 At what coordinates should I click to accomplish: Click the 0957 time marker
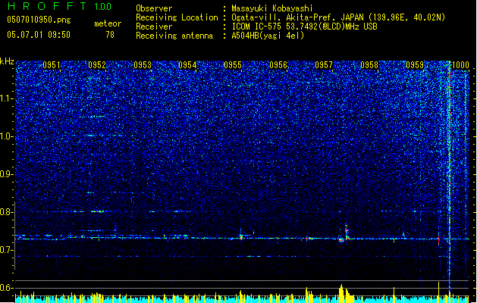pyautogui.click(x=324, y=65)
